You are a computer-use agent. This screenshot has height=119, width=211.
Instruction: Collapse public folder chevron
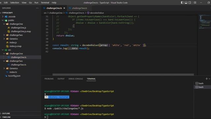click(3, 20)
